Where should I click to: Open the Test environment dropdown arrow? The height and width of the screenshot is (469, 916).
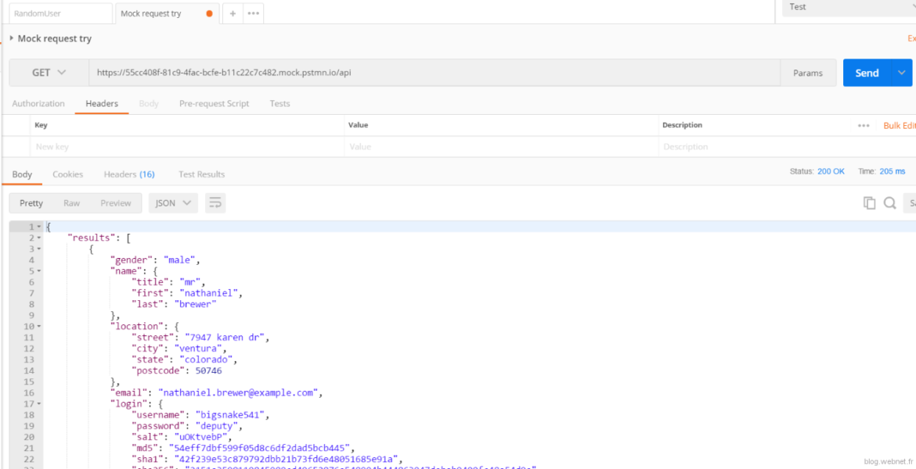(912, 7)
